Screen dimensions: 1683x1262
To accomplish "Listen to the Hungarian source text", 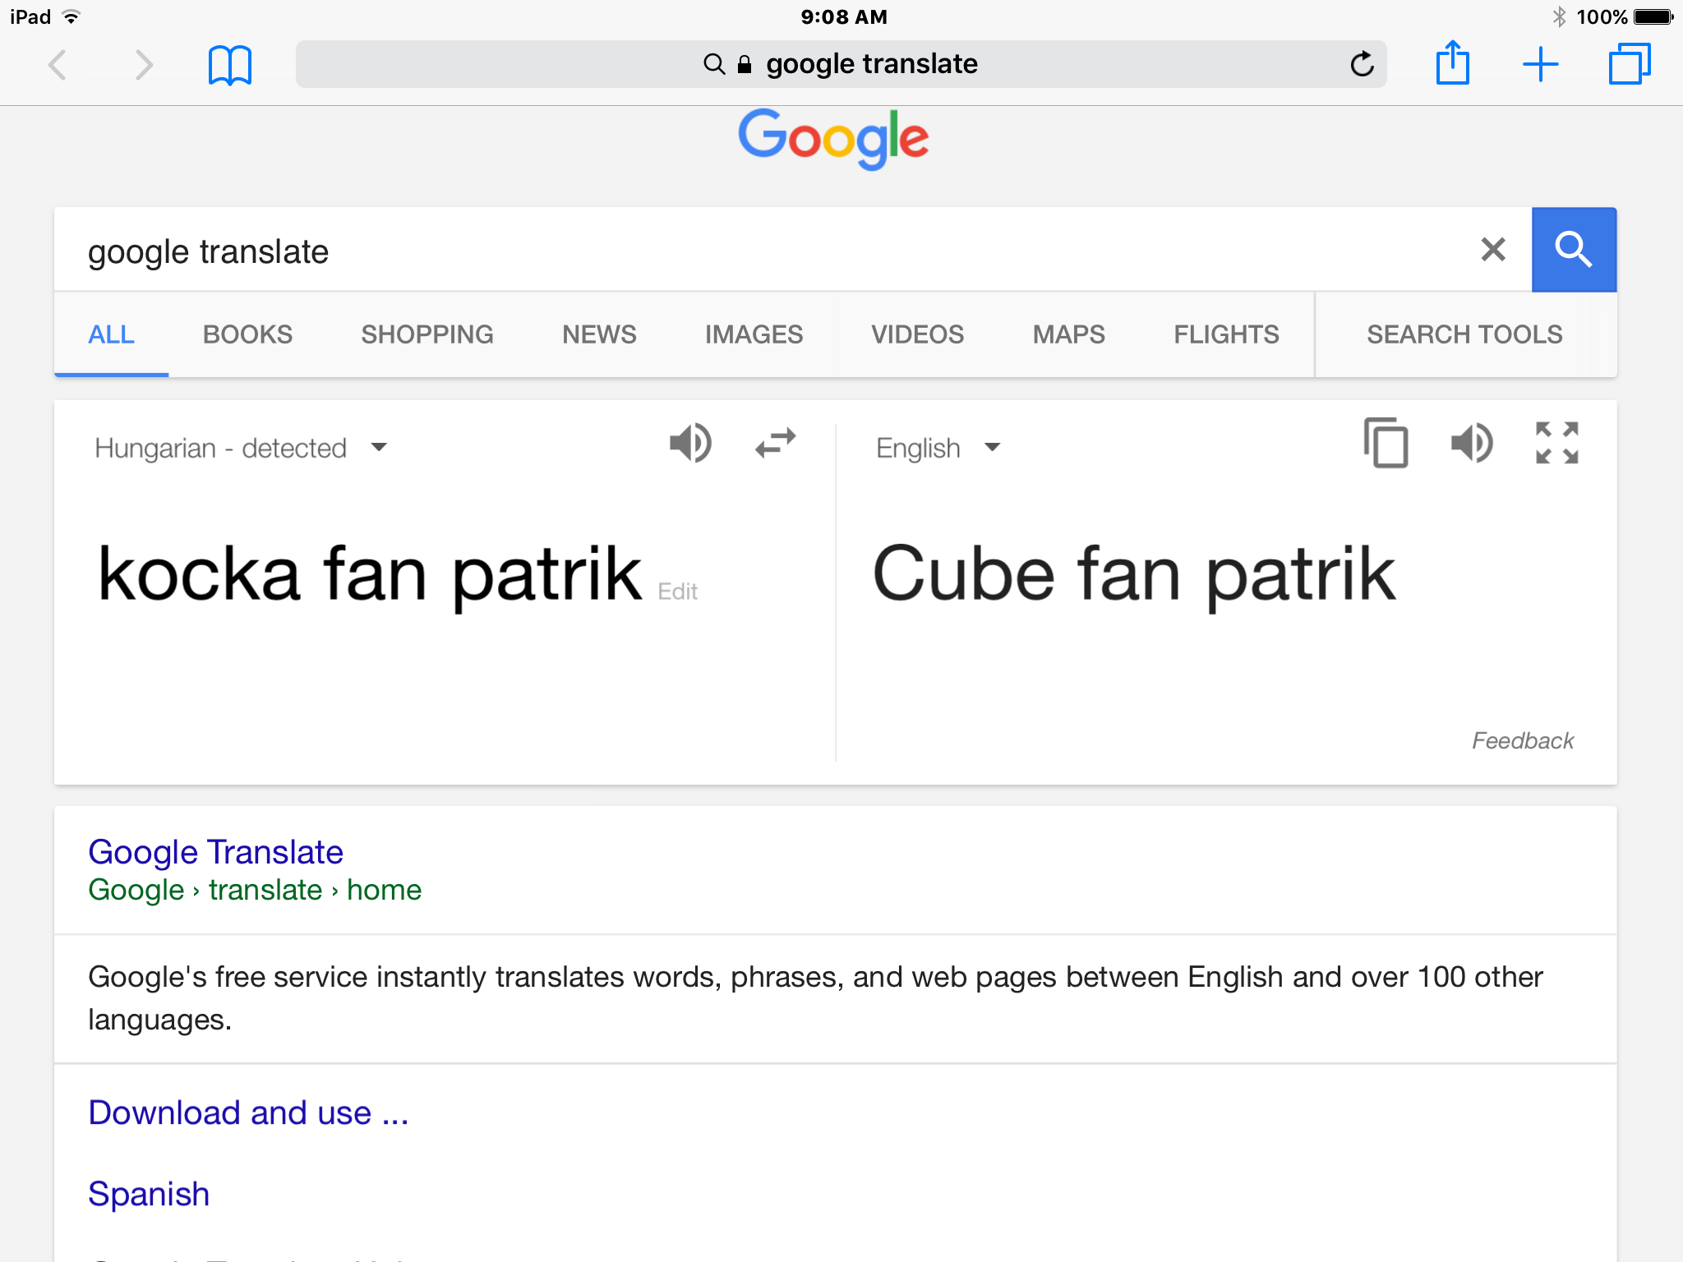I will point(690,444).
